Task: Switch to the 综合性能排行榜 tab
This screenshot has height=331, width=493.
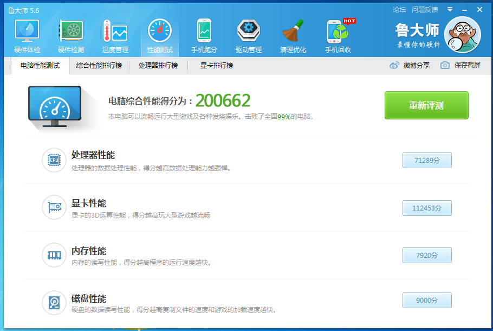Action: coord(99,66)
